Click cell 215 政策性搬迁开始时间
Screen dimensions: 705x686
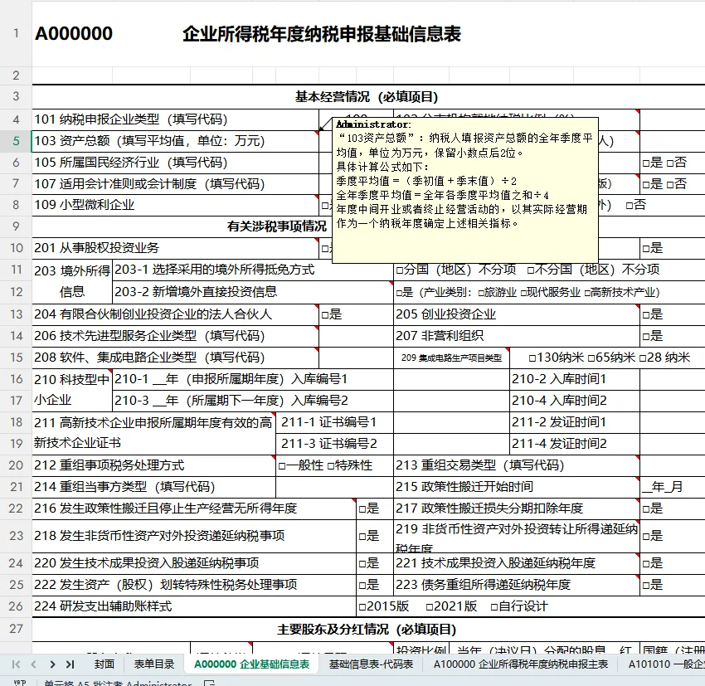[517, 487]
